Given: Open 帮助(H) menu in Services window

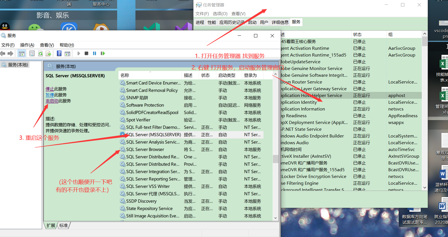Looking at the screenshot, I should [67, 45].
